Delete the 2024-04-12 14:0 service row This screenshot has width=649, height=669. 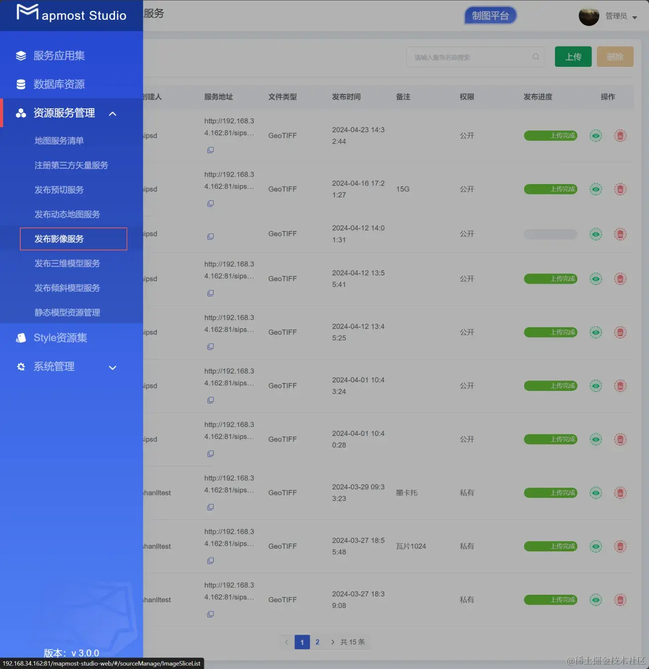click(x=620, y=234)
